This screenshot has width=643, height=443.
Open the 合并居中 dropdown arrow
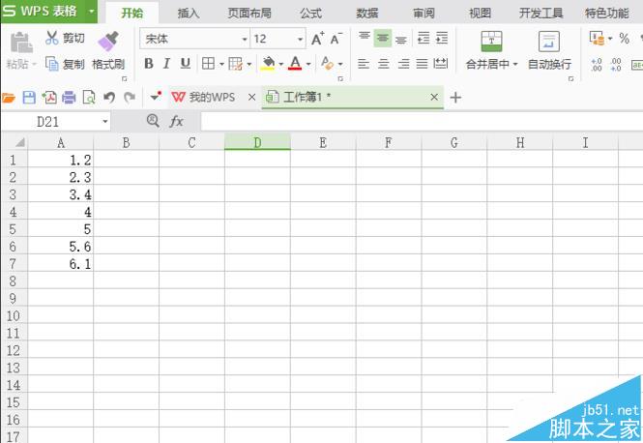click(515, 65)
